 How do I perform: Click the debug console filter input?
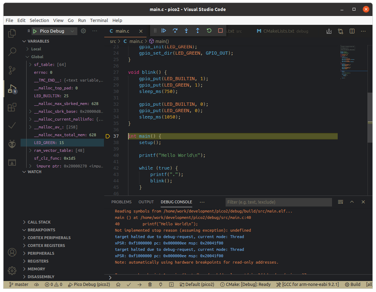[x=278, y=202]
